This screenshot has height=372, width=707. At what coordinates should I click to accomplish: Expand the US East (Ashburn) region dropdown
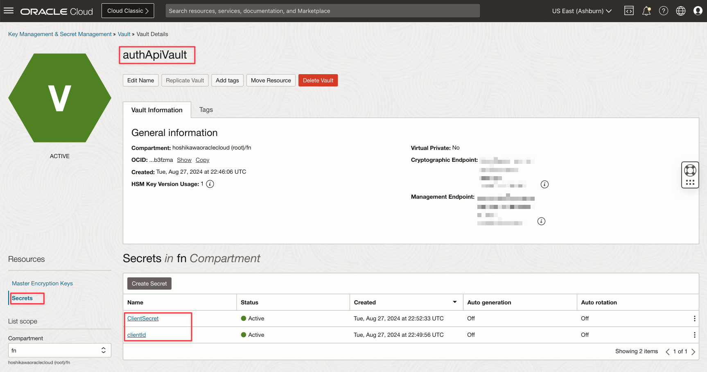581,11
